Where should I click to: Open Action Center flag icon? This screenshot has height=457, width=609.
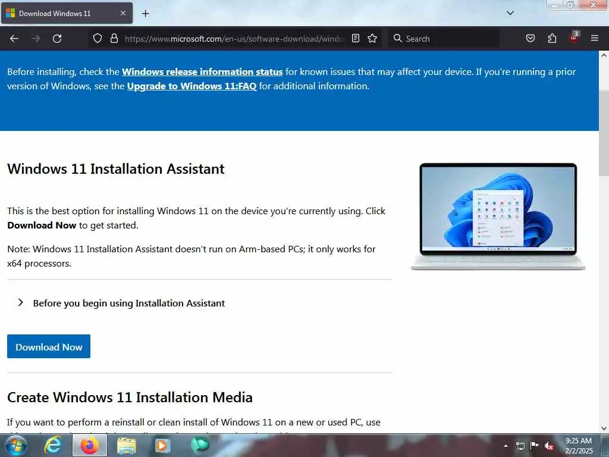pos(535,445)
